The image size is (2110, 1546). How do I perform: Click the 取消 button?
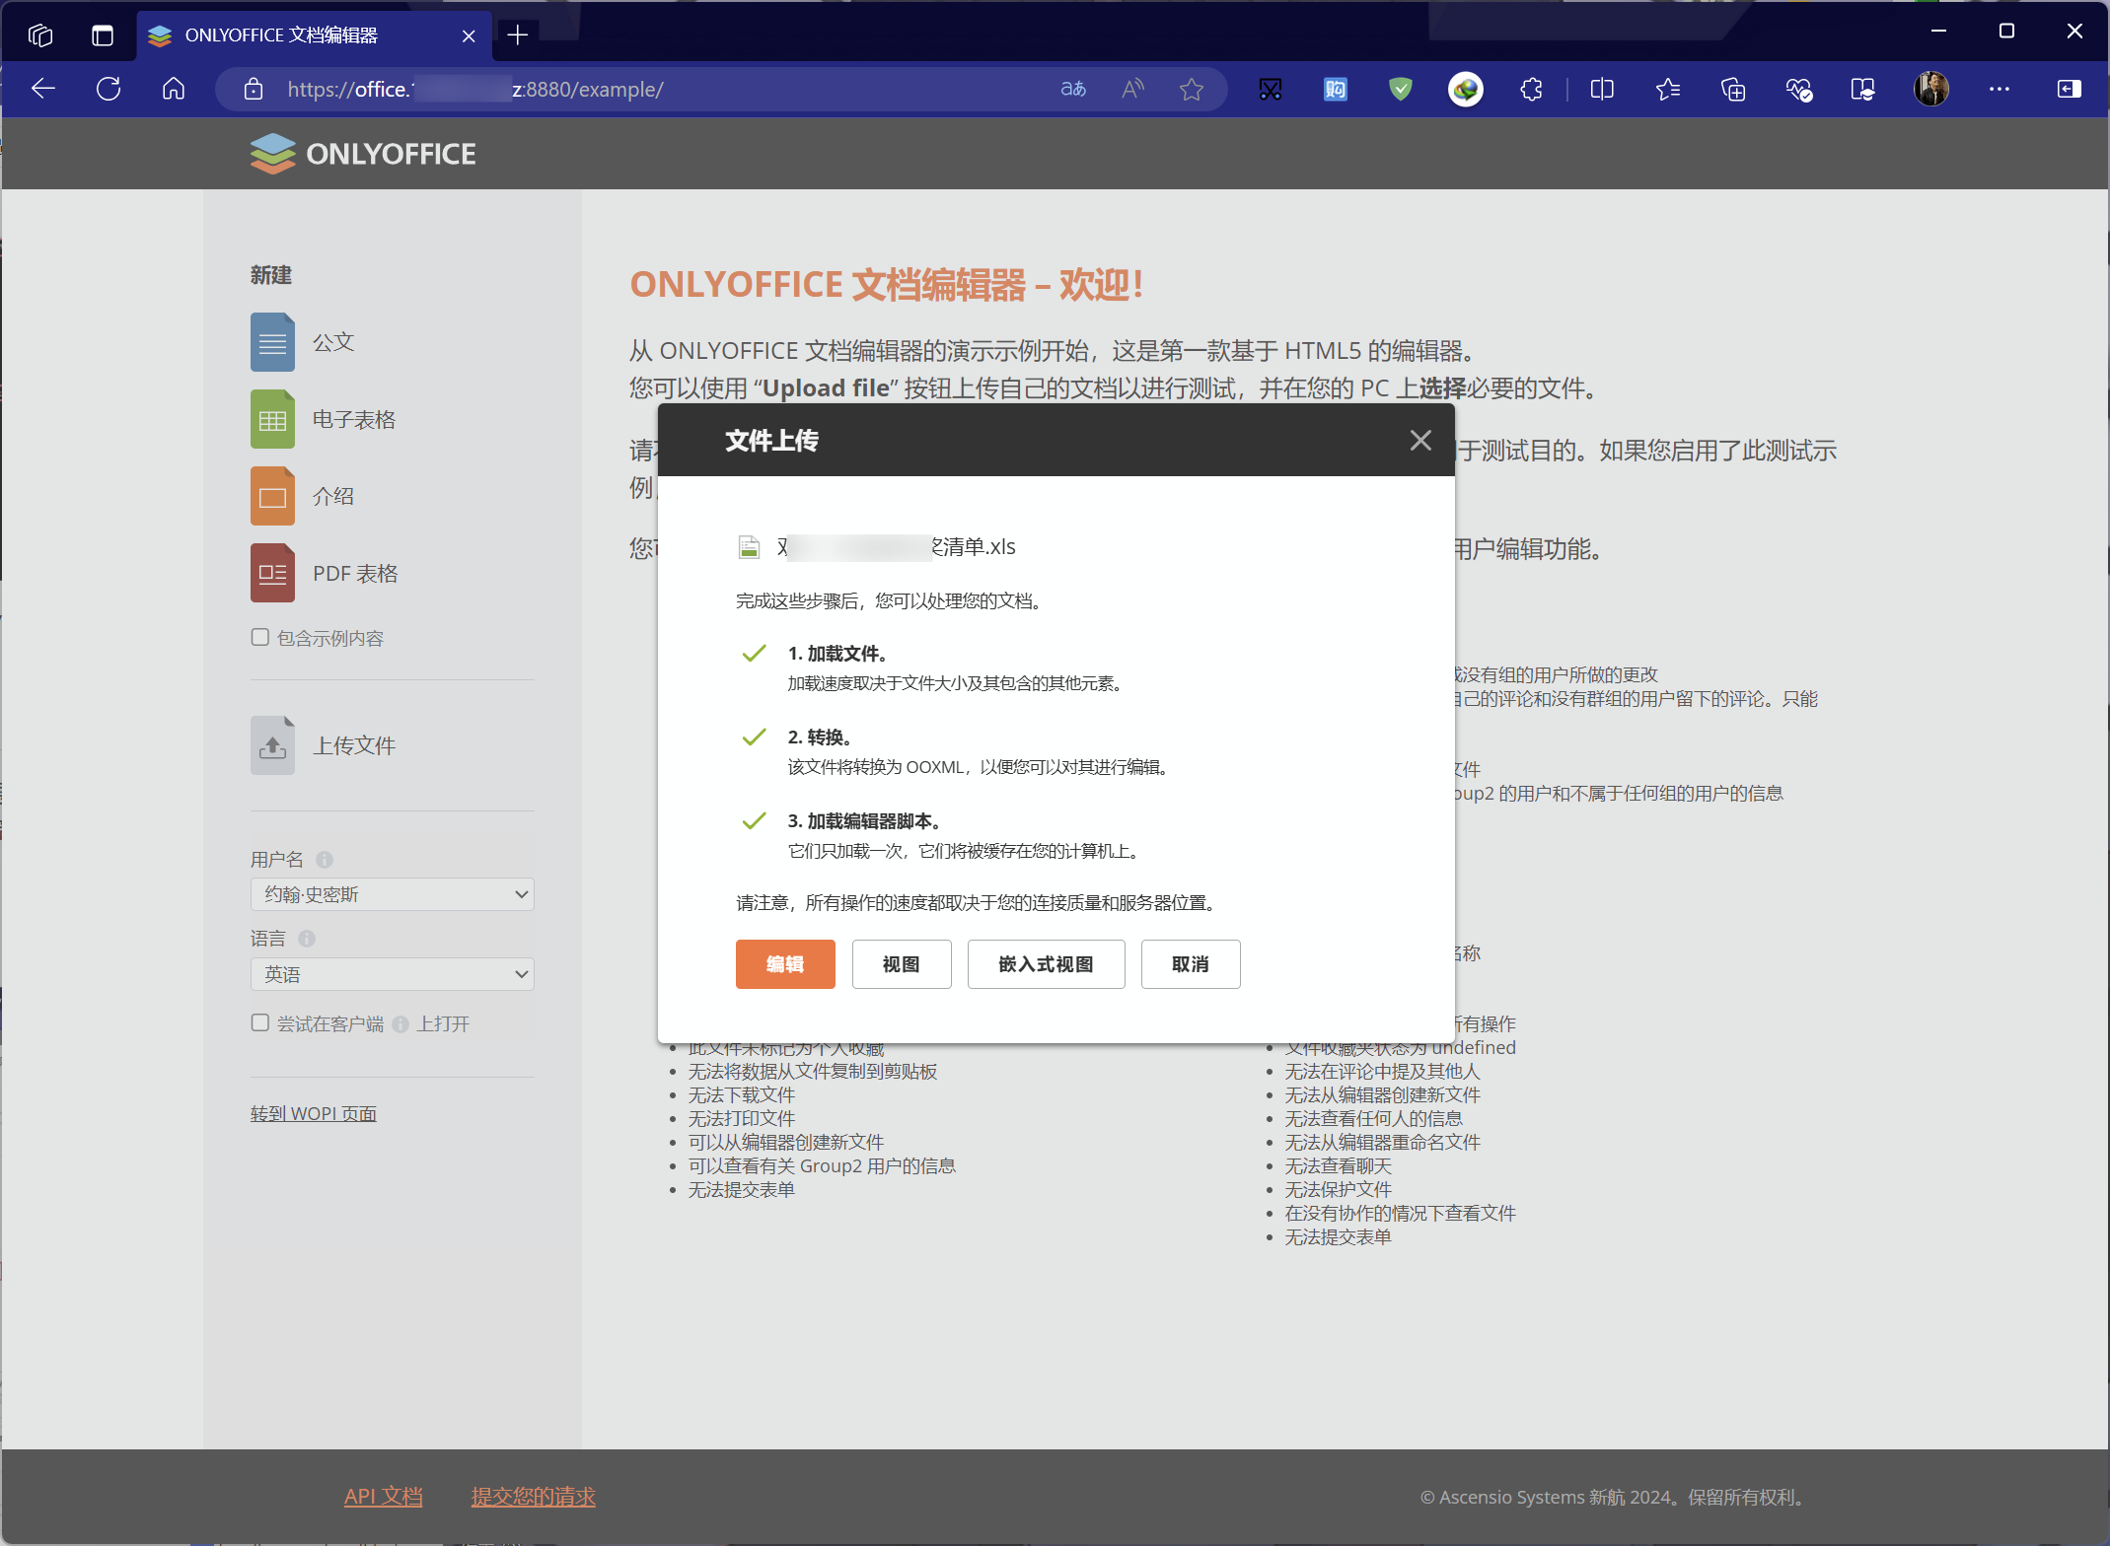tap(1191, 963)
